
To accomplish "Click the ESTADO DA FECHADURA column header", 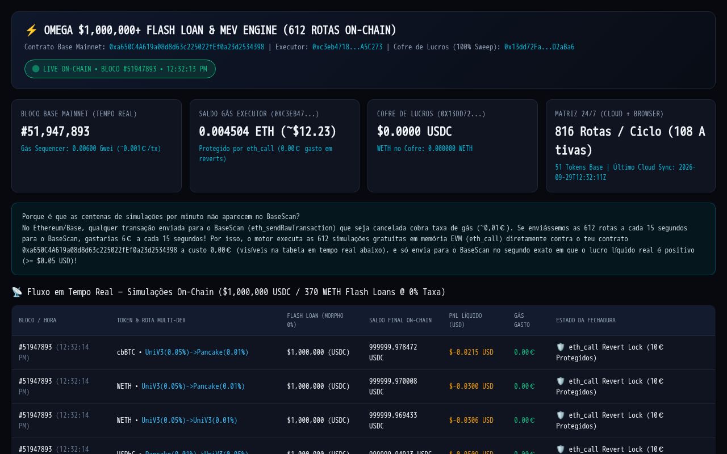I will coord(586,320).
